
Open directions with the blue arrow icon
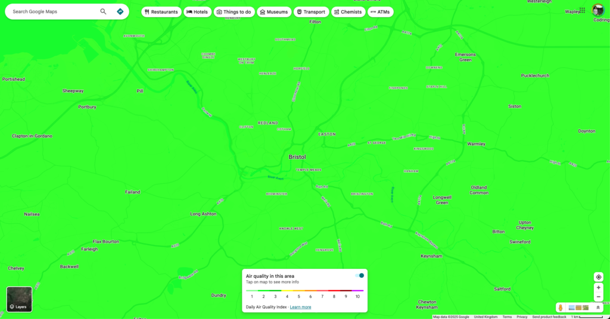click(x=120, y=11)
